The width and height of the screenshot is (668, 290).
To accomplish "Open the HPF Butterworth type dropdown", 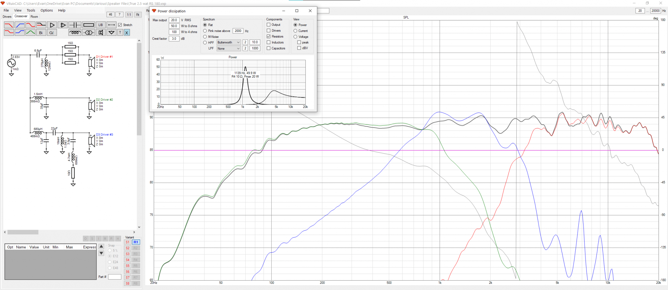I will (229, 42).
